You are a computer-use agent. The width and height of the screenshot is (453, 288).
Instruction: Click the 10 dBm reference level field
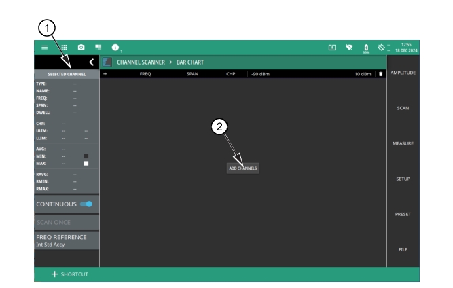coord(360,73)
